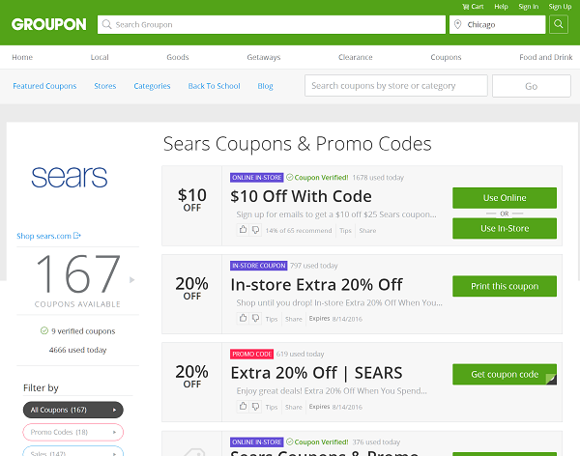Select the Promo Codes (18) filter

pyautogui.click(x=73, y=432)
